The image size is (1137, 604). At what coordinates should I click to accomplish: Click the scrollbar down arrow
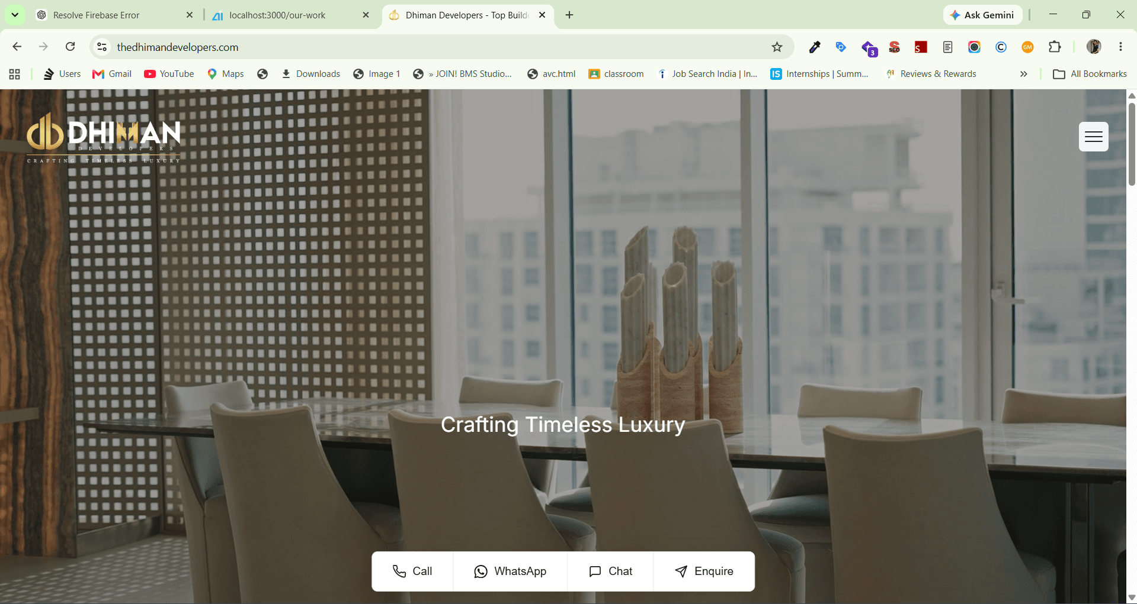[x=1132, y=597]
